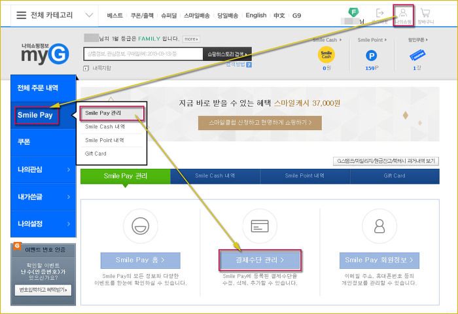458x314 pixels.
Task: Click G스탬프/마일리지 과거내역 보기 button
Action: (x=386, y=161)
